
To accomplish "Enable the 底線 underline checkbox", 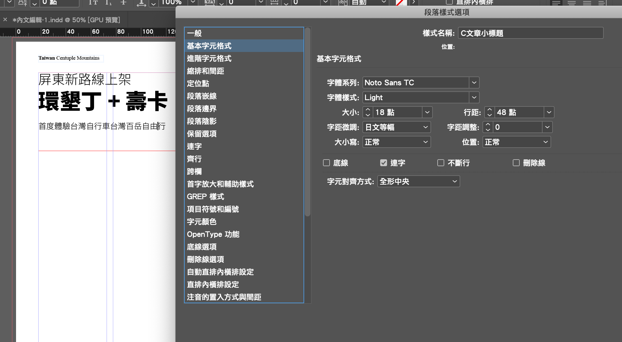I will coord(326,163).
